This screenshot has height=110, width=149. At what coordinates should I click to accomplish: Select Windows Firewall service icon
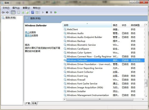(65, 80)
